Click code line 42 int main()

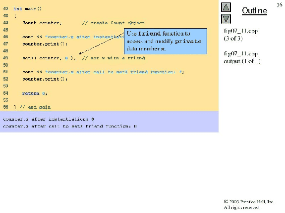(x=27, y=9)
